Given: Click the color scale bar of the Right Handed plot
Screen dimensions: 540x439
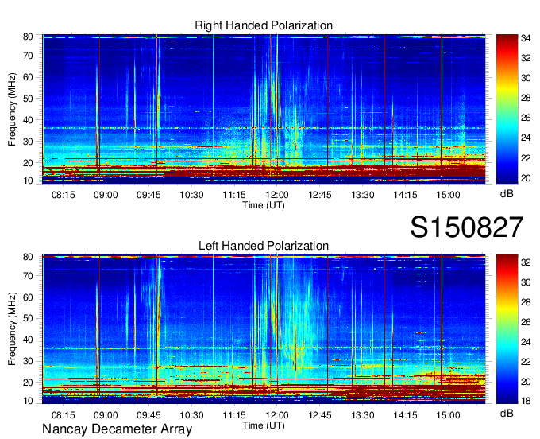Looking at the screenshot, I should coord(507,109).
